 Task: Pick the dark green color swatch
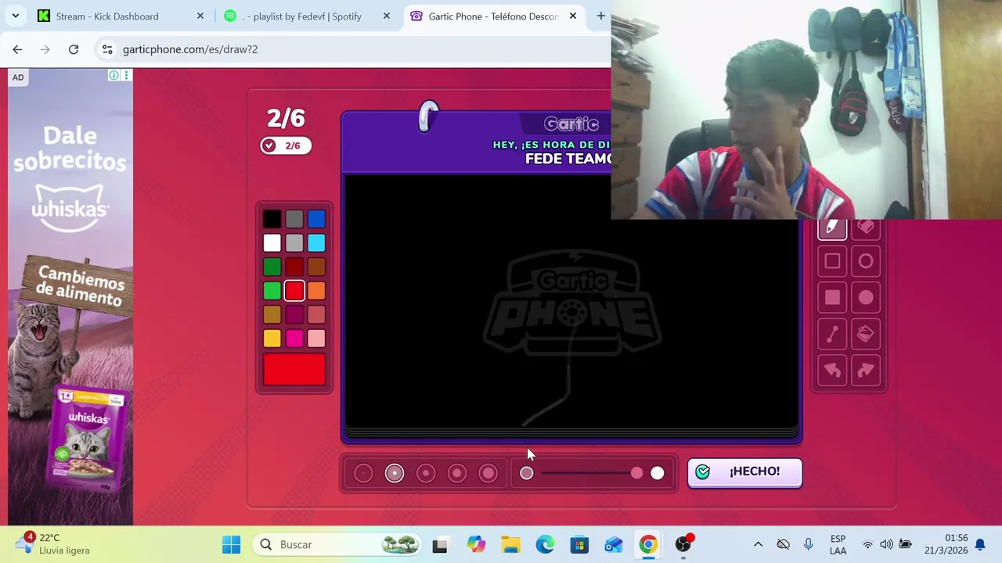coord(272,267)
